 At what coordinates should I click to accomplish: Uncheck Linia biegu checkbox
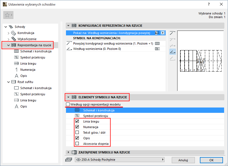point(77,121)
